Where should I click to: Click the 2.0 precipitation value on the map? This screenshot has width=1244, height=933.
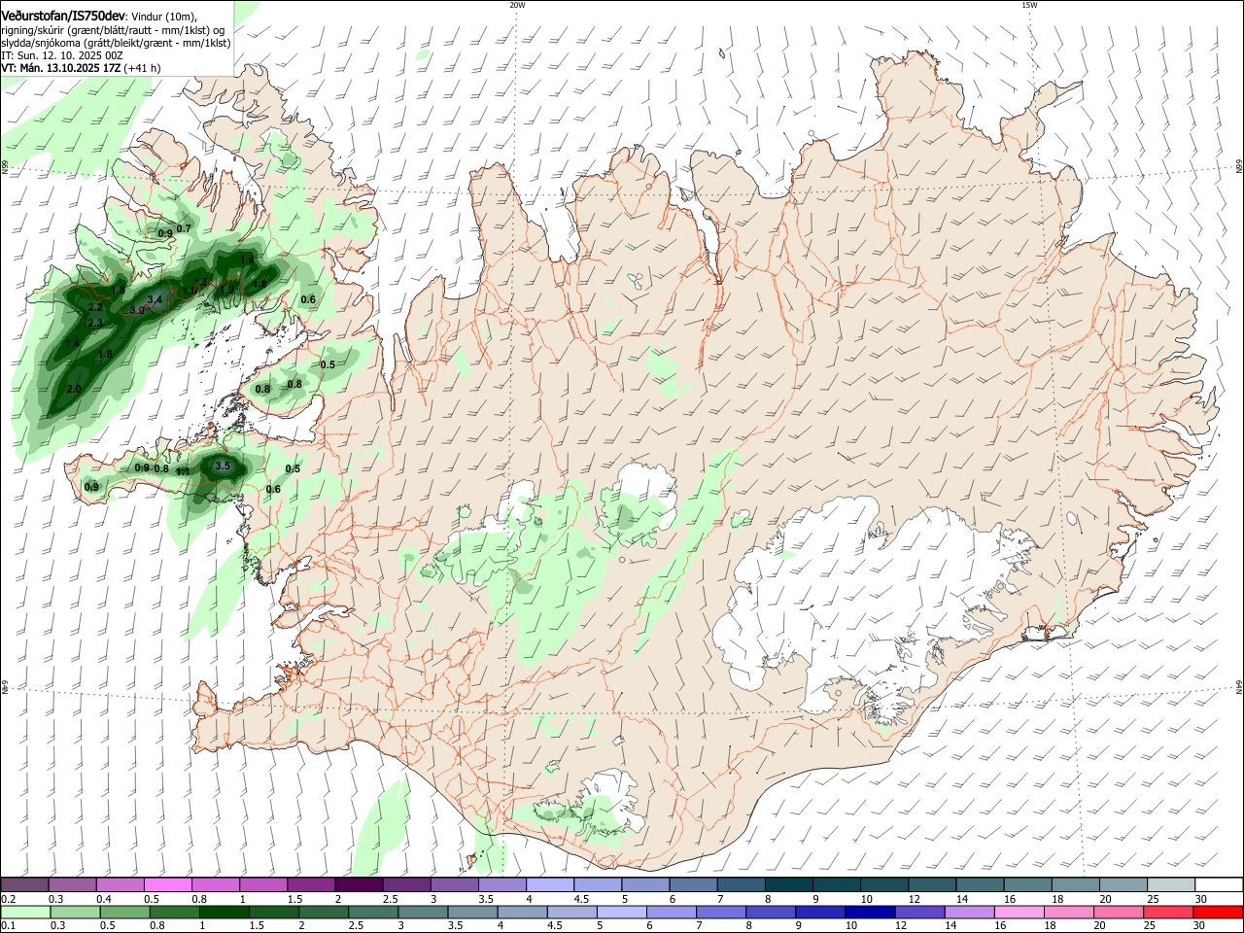[74, 390]
